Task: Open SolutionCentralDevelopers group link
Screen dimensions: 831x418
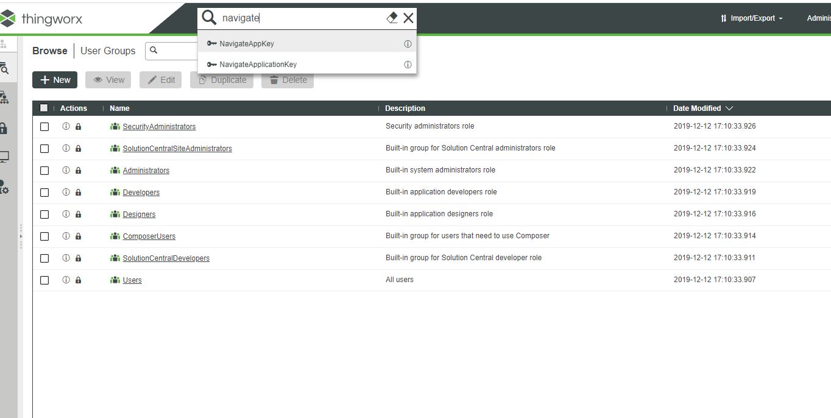Action: click(166, 258)
